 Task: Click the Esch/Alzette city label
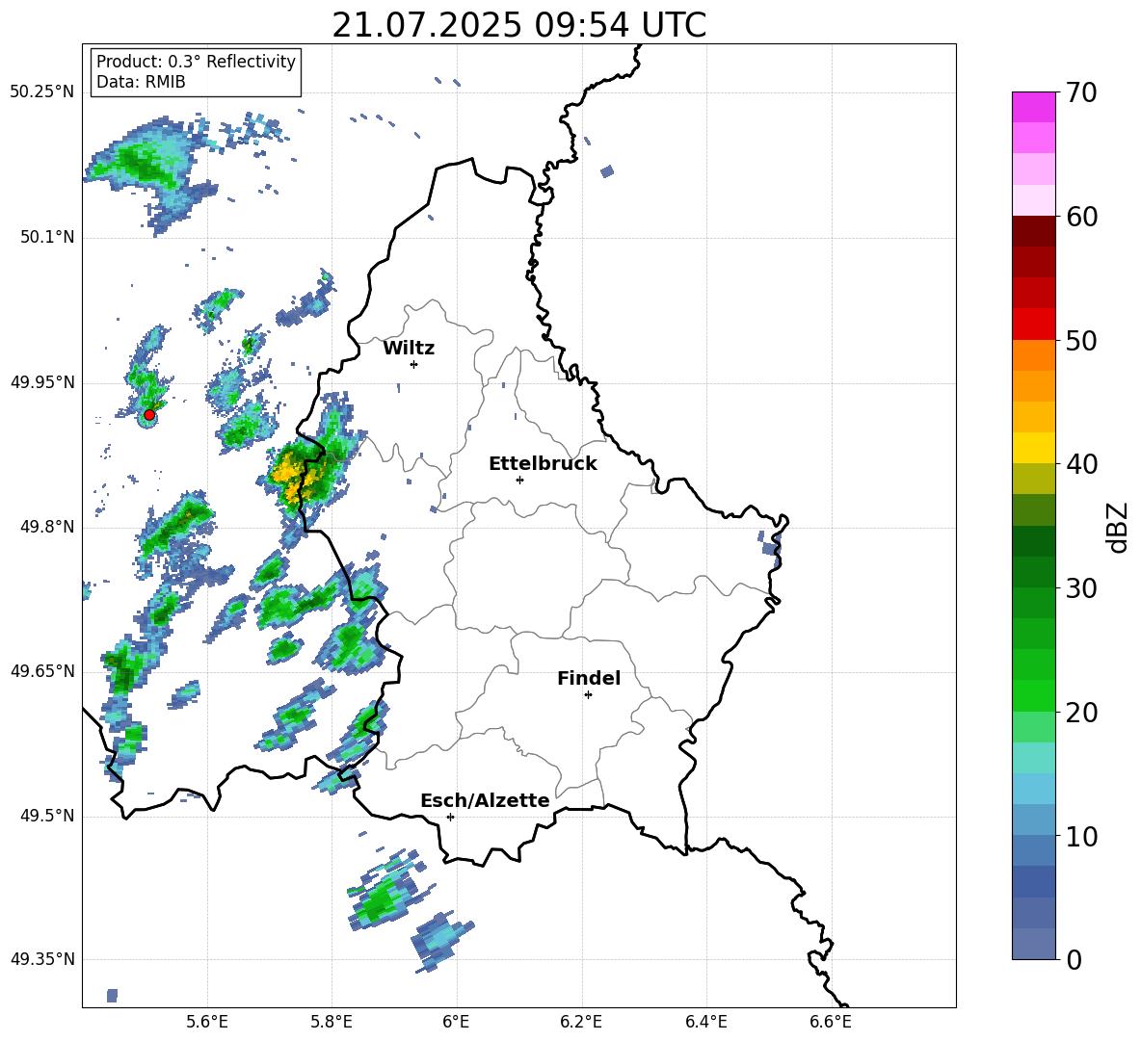pyautogui.click(x=485, y=800)
